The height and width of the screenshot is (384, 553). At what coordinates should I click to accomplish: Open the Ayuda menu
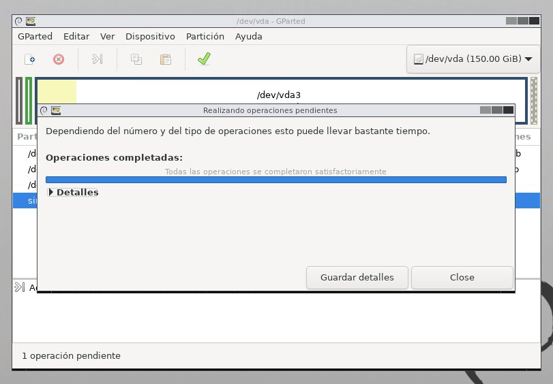click(x=248, y=36)
